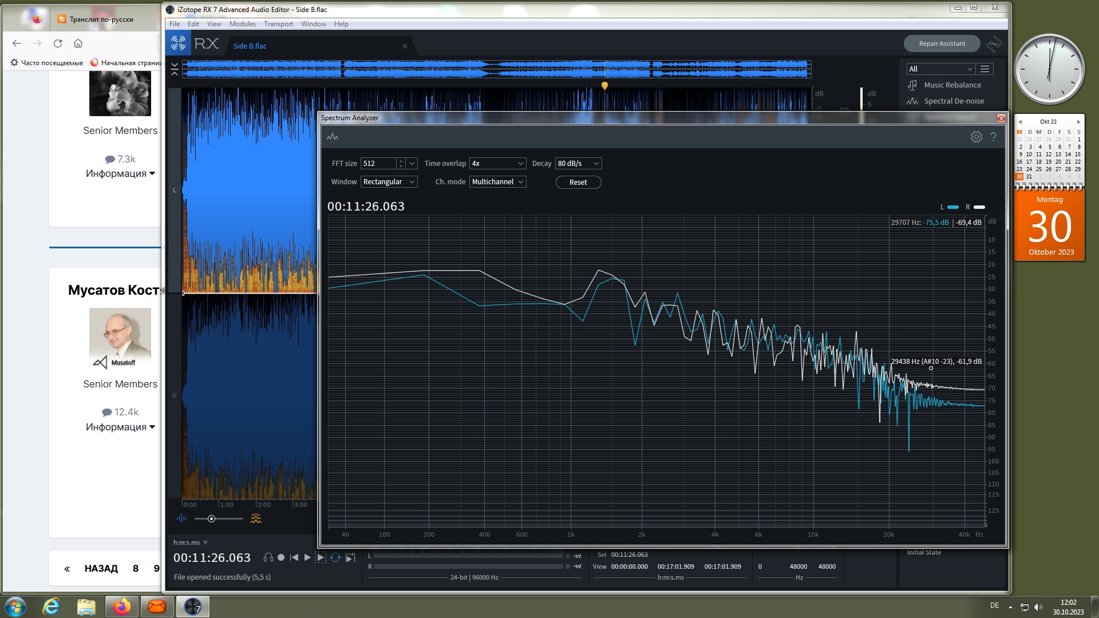Screen dimensions: 1099x618
Task: Open the Decay 80 dB/s dropdown
Action: [578, 164]
